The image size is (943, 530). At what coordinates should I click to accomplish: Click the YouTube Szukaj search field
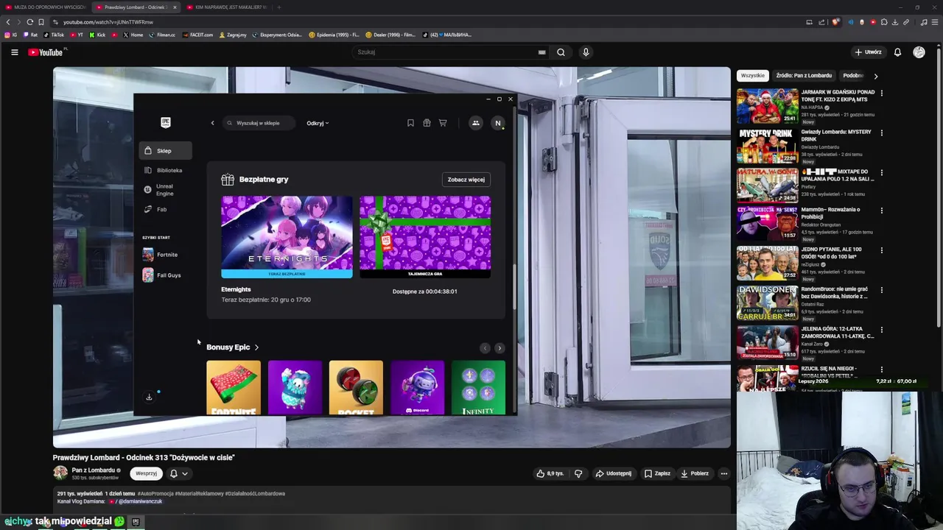point(449,52)
